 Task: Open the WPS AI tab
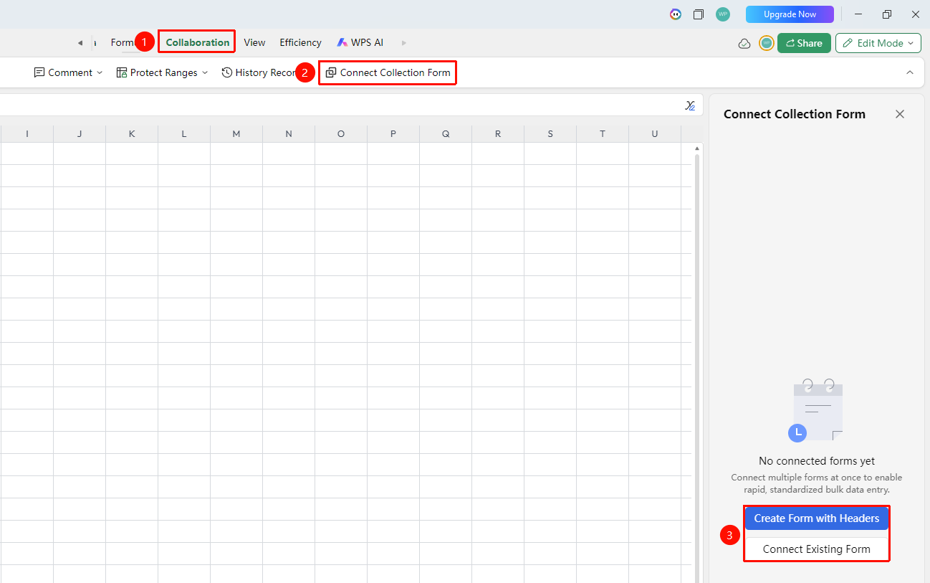click(x=360, y=42)
